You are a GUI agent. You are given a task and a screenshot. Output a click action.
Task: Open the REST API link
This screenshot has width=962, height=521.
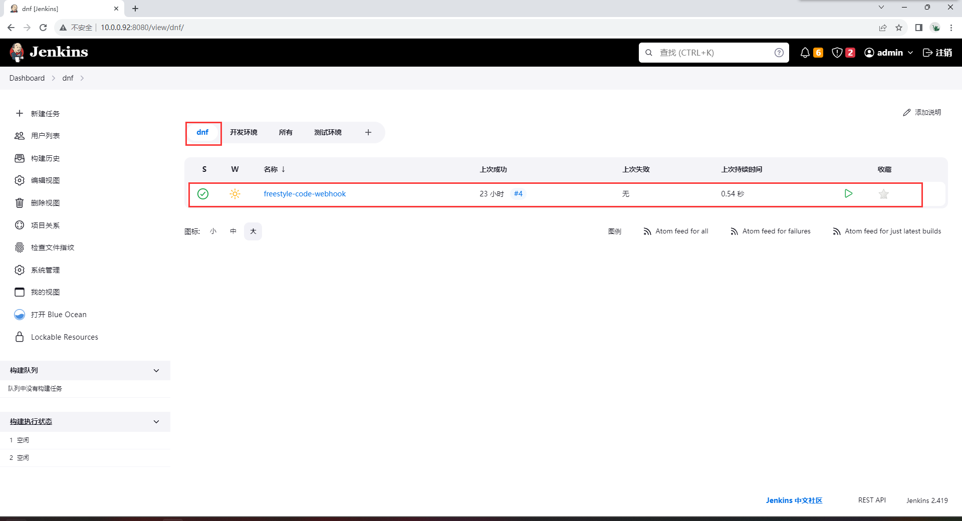[872, 500]
